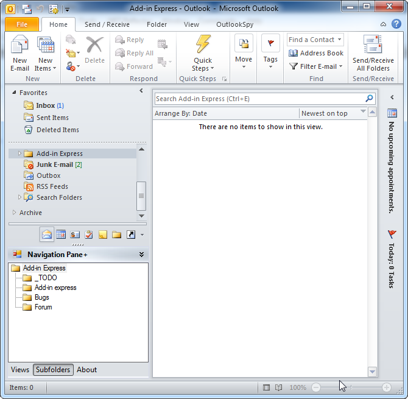Click the Reply All button
The image size is (408, 399).
point(134,53)
